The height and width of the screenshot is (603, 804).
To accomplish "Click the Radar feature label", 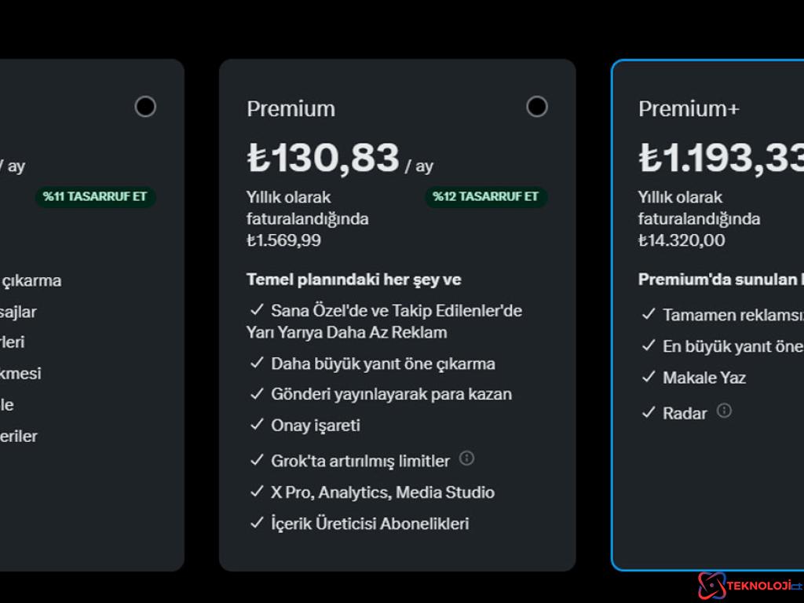I will click(x=685, y=413).
